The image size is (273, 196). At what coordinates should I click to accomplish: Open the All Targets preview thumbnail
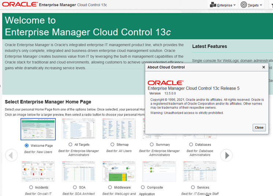(78, 129)
